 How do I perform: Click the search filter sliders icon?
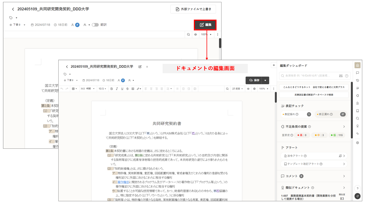pos(341,76)
